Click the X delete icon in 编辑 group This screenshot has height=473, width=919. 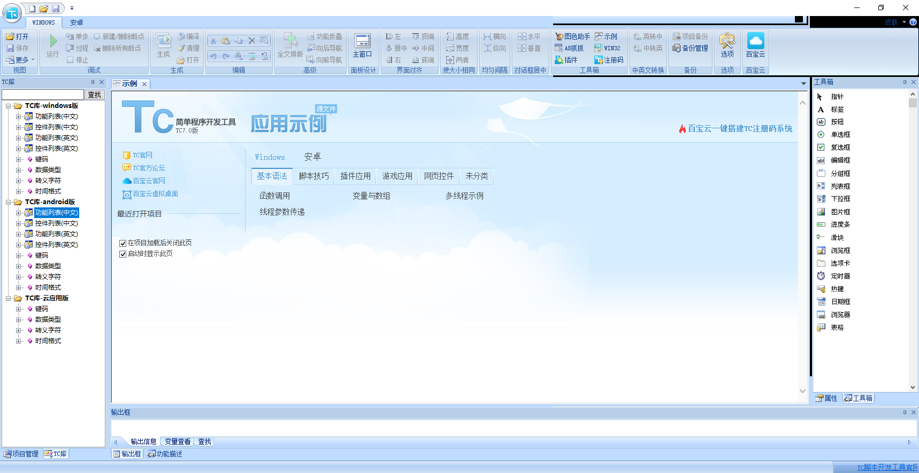pos(252,41)
